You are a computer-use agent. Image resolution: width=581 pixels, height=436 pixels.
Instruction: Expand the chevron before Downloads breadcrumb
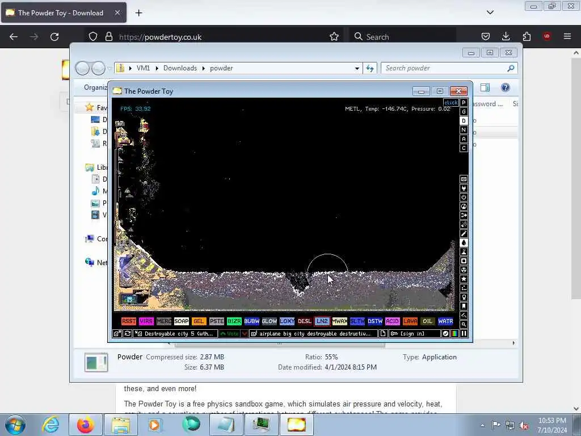pos(157,68)
